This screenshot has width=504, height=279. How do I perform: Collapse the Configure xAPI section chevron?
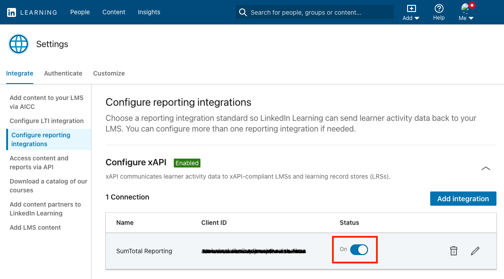click(486, 168)
